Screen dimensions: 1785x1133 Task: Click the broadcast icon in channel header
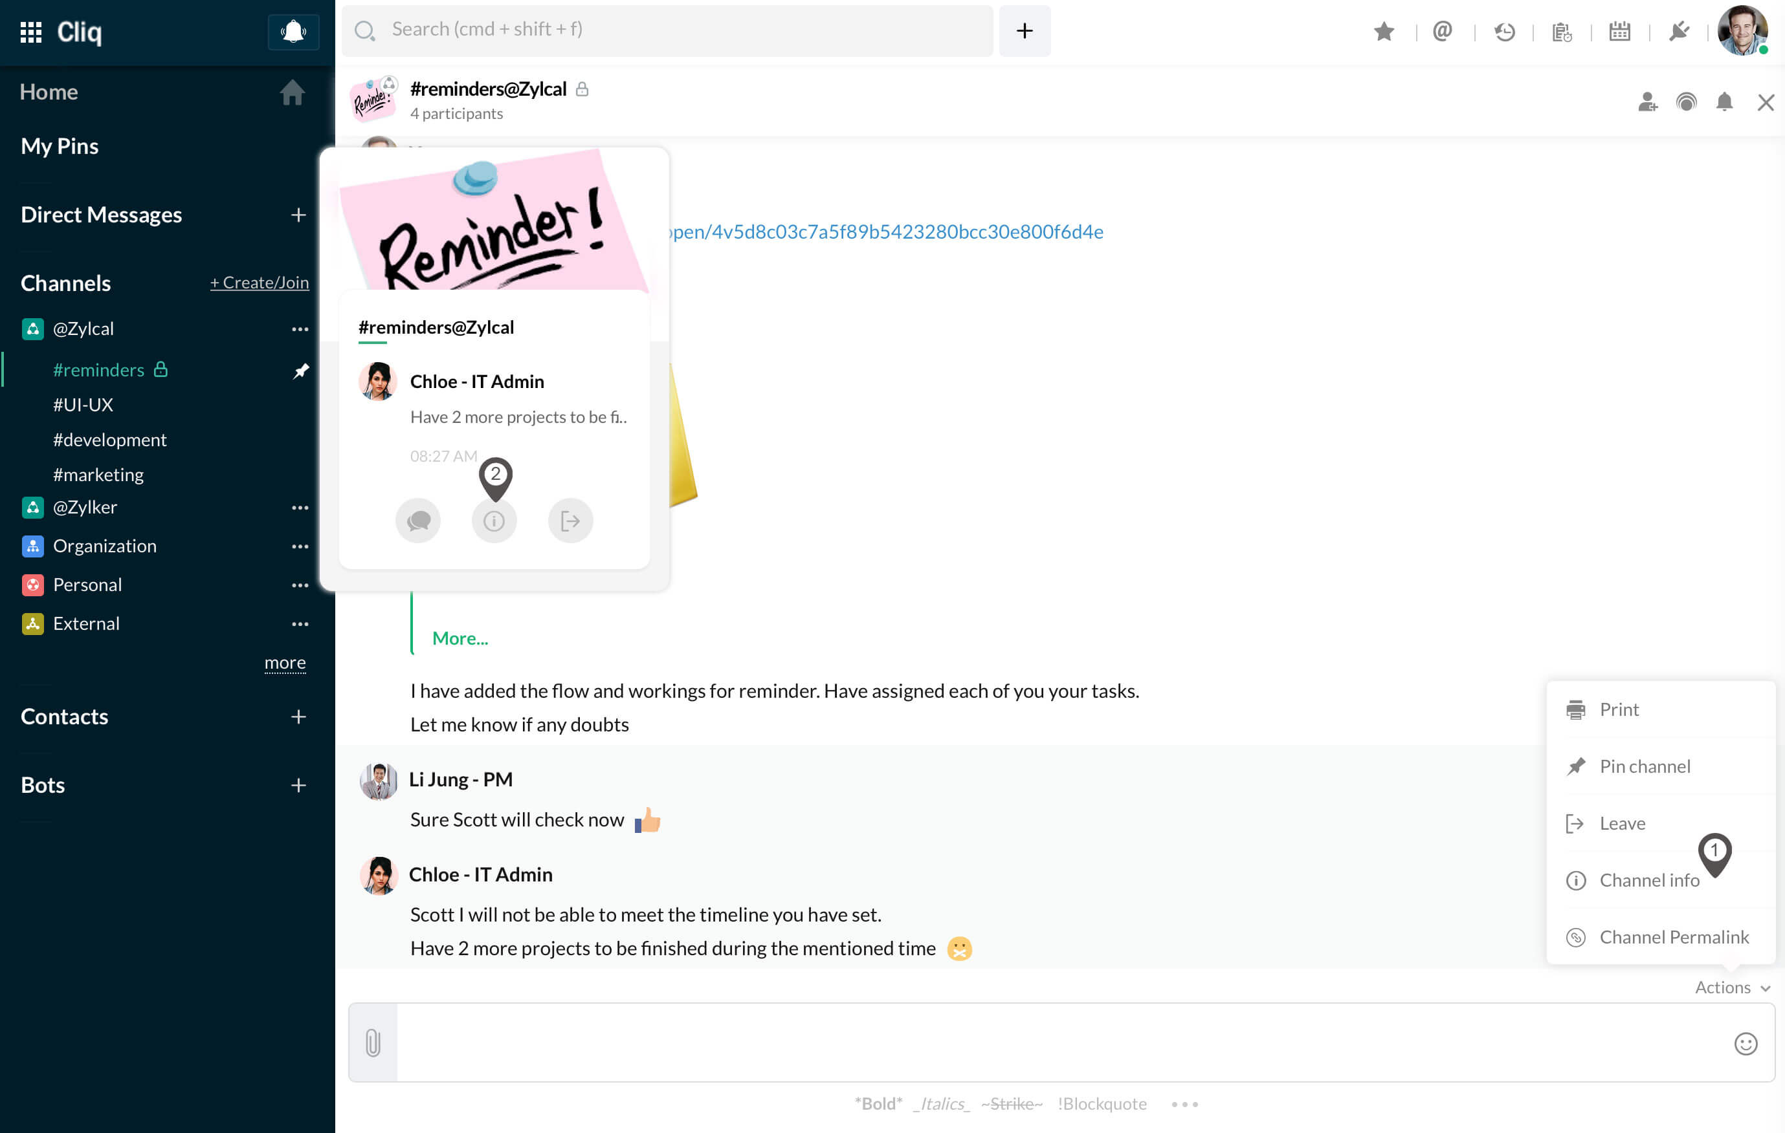pyautogui.click(x=1686, y=102)
